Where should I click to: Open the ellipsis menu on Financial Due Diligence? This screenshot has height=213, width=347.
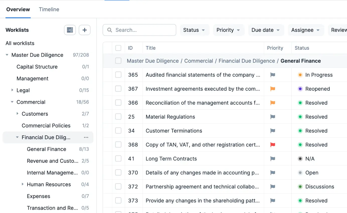coord(86,137)
